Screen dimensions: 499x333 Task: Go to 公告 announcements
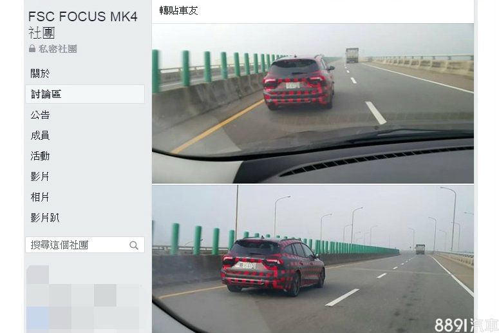40,115
